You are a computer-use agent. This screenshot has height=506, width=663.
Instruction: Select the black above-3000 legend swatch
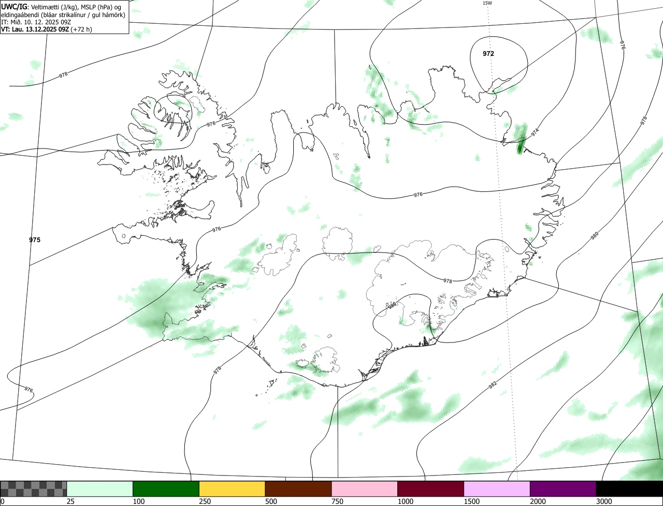(x=629, y=489)
